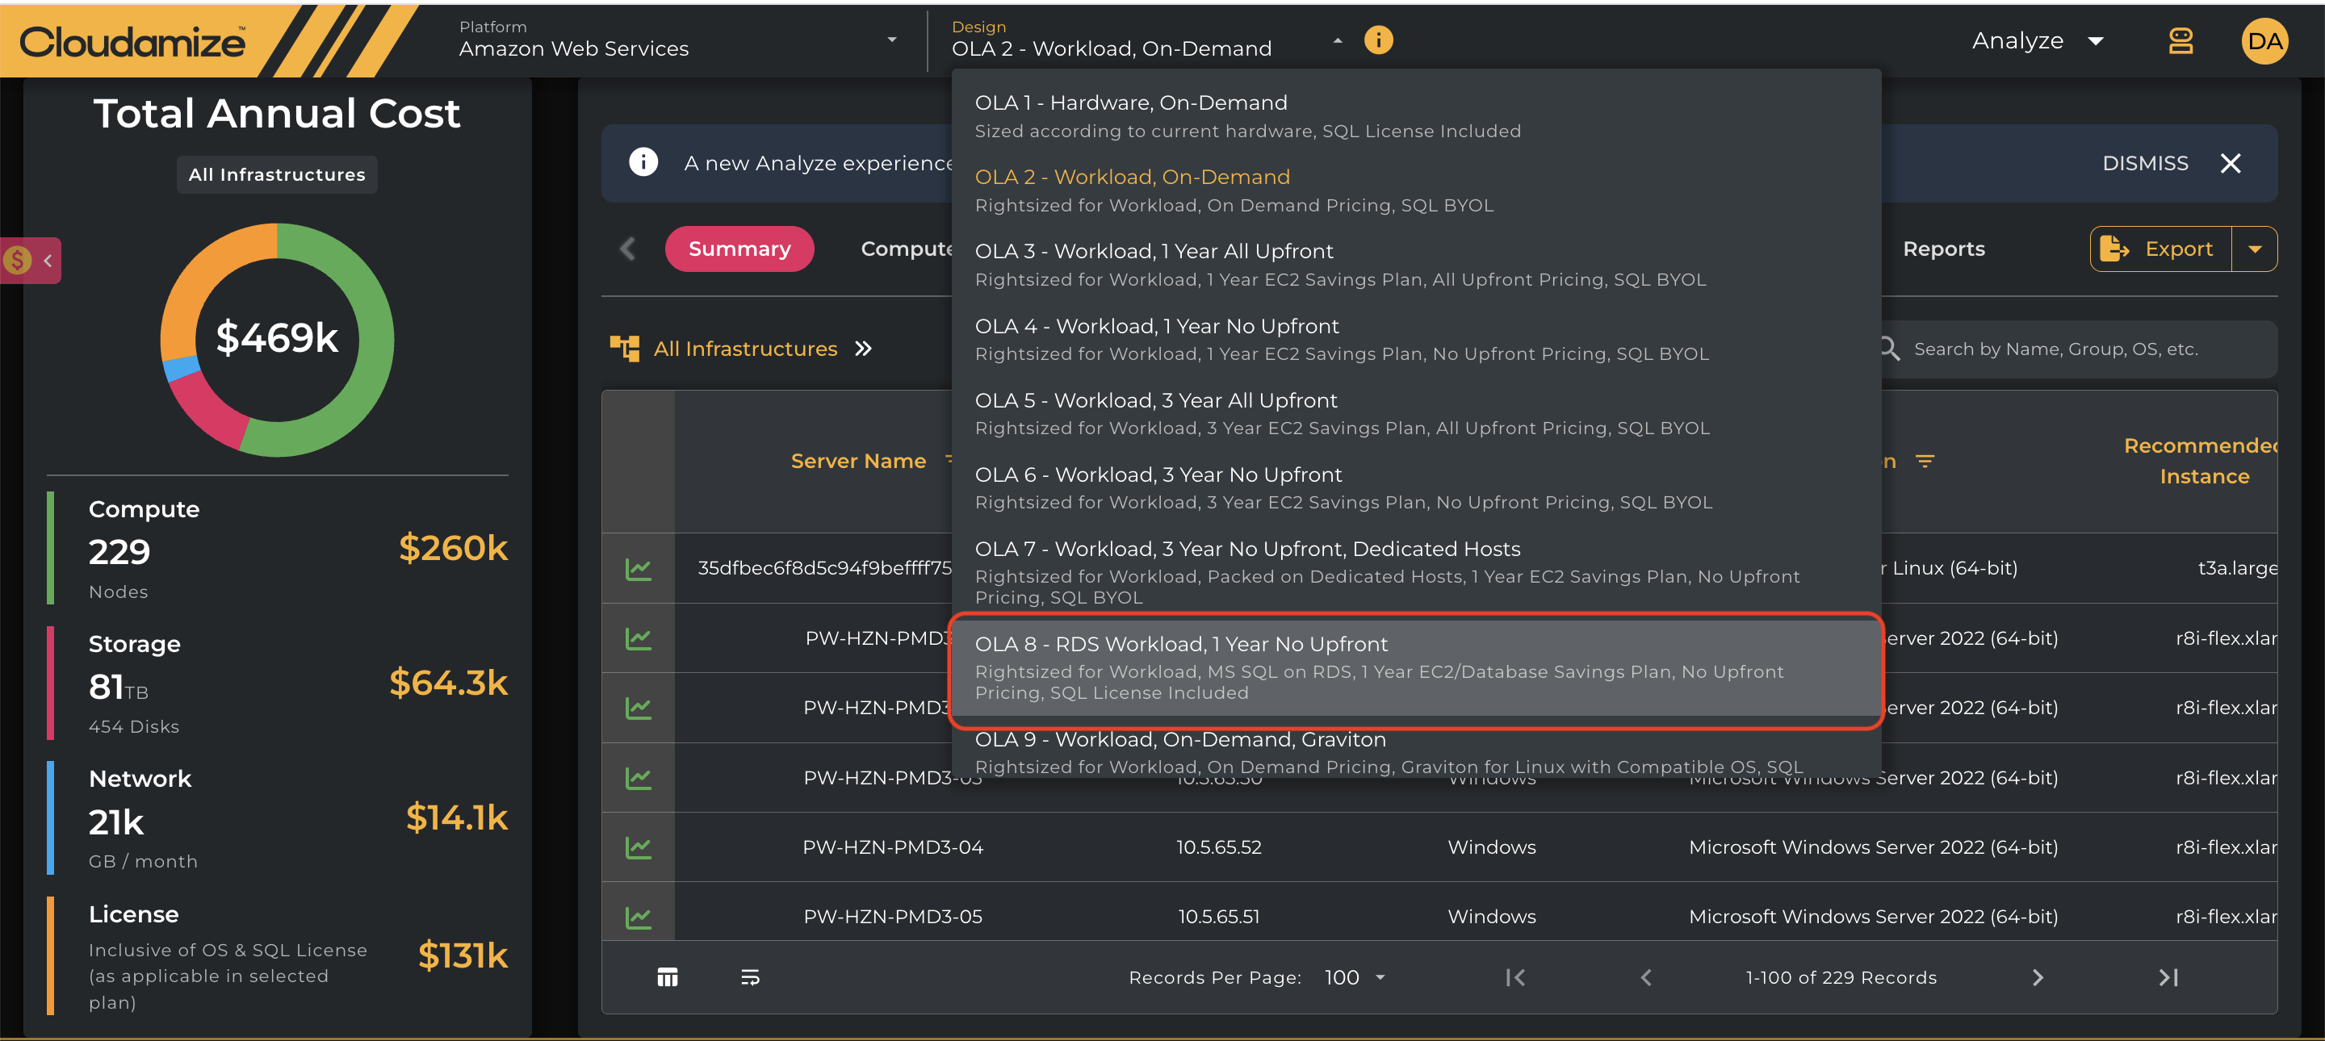Pick OLA 5 - Workload, 3 Year All Upfront
Image resolution: width=2325 pixels, height=1041 pixels.
tap(1416, 413)
